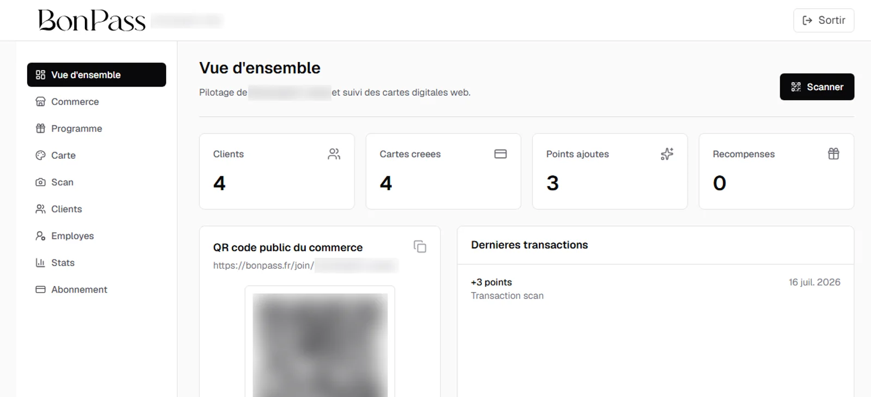871x397 pixels.
Task: Click the bar chart icon beside Stats
Action: point(40,263)
